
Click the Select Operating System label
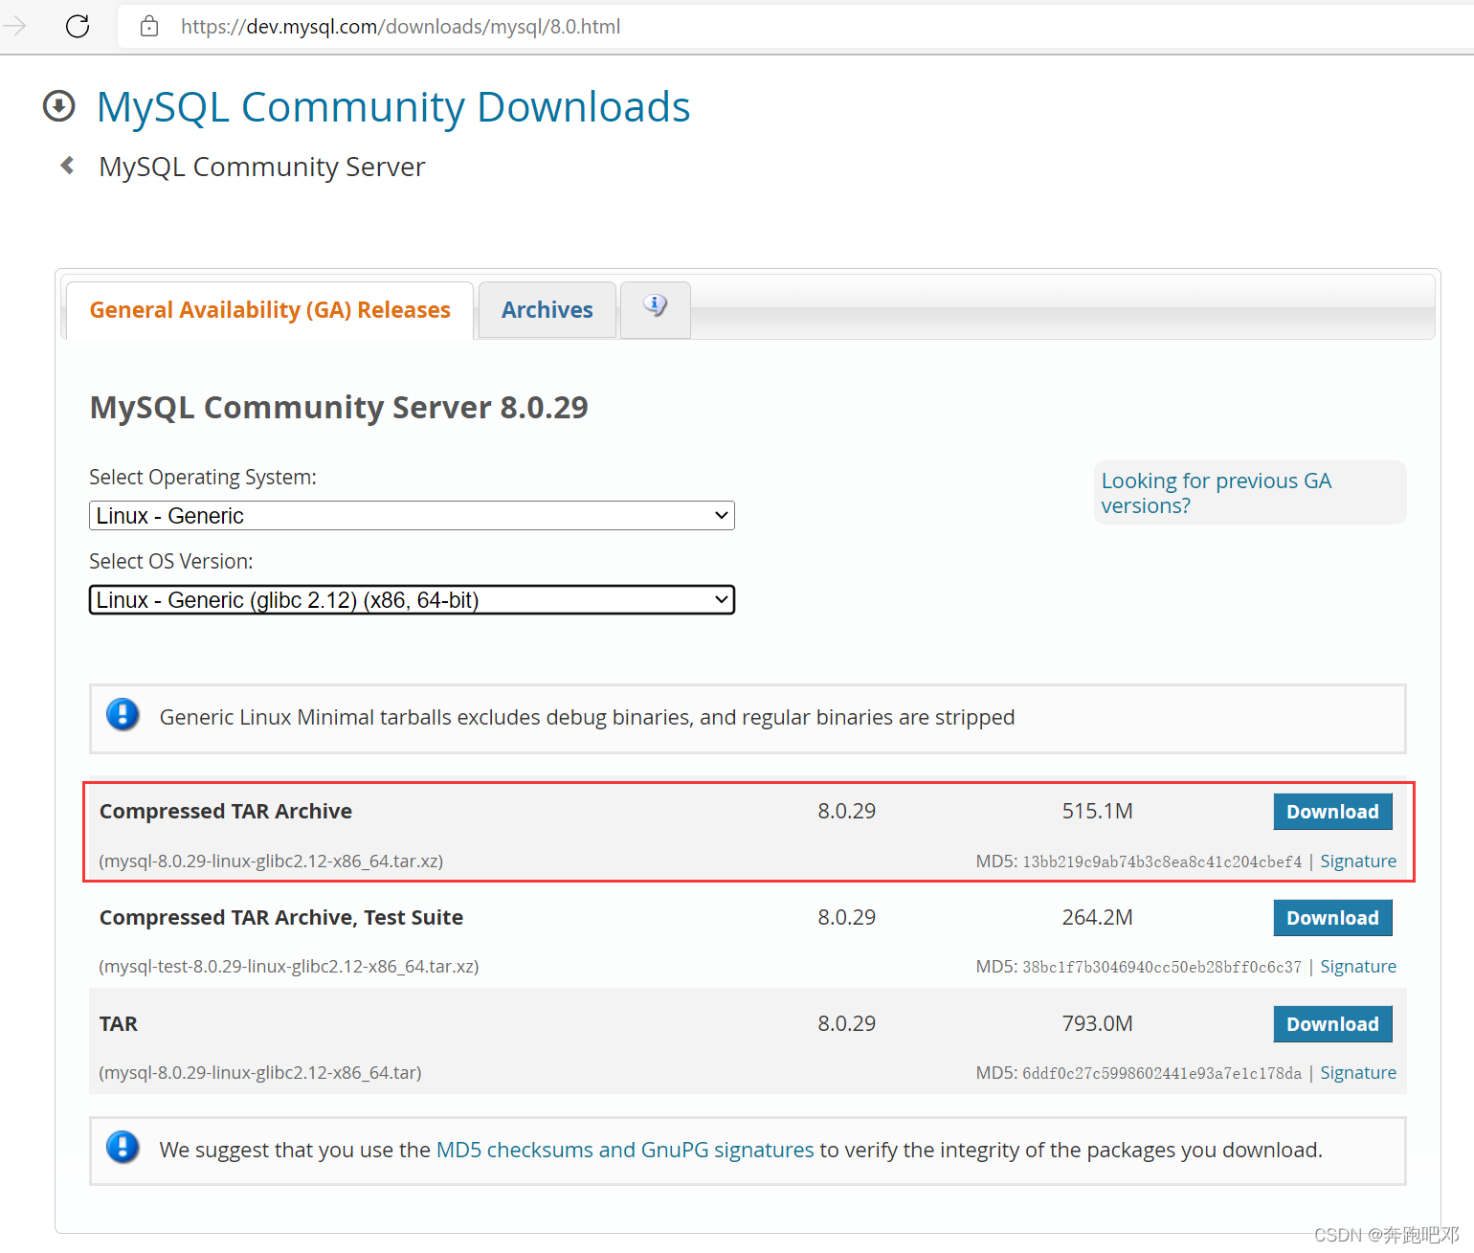coord(203,477)
